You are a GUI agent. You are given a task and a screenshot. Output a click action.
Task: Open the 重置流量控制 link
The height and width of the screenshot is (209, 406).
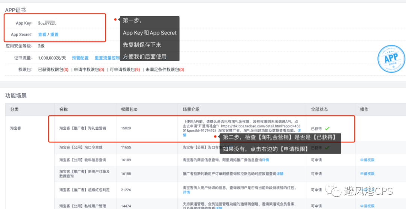(107, 58)
